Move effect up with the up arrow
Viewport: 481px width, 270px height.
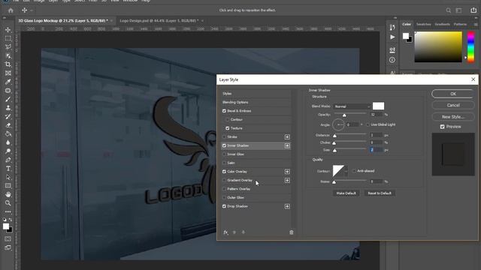coord(234,232)
